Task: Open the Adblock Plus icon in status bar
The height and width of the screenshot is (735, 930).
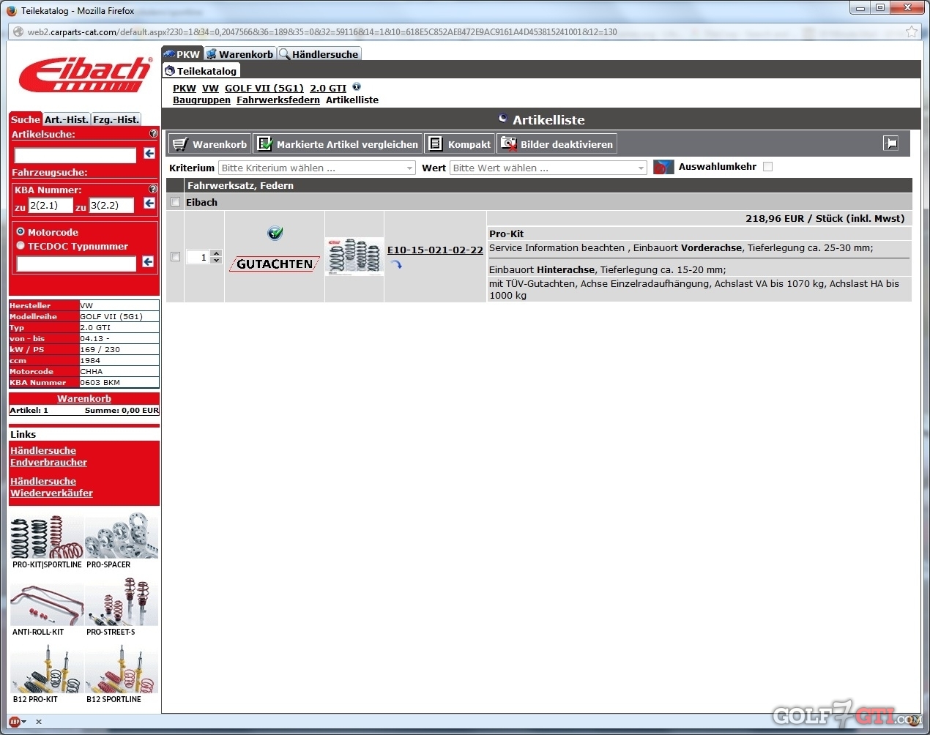Action: tap(15, 721)
